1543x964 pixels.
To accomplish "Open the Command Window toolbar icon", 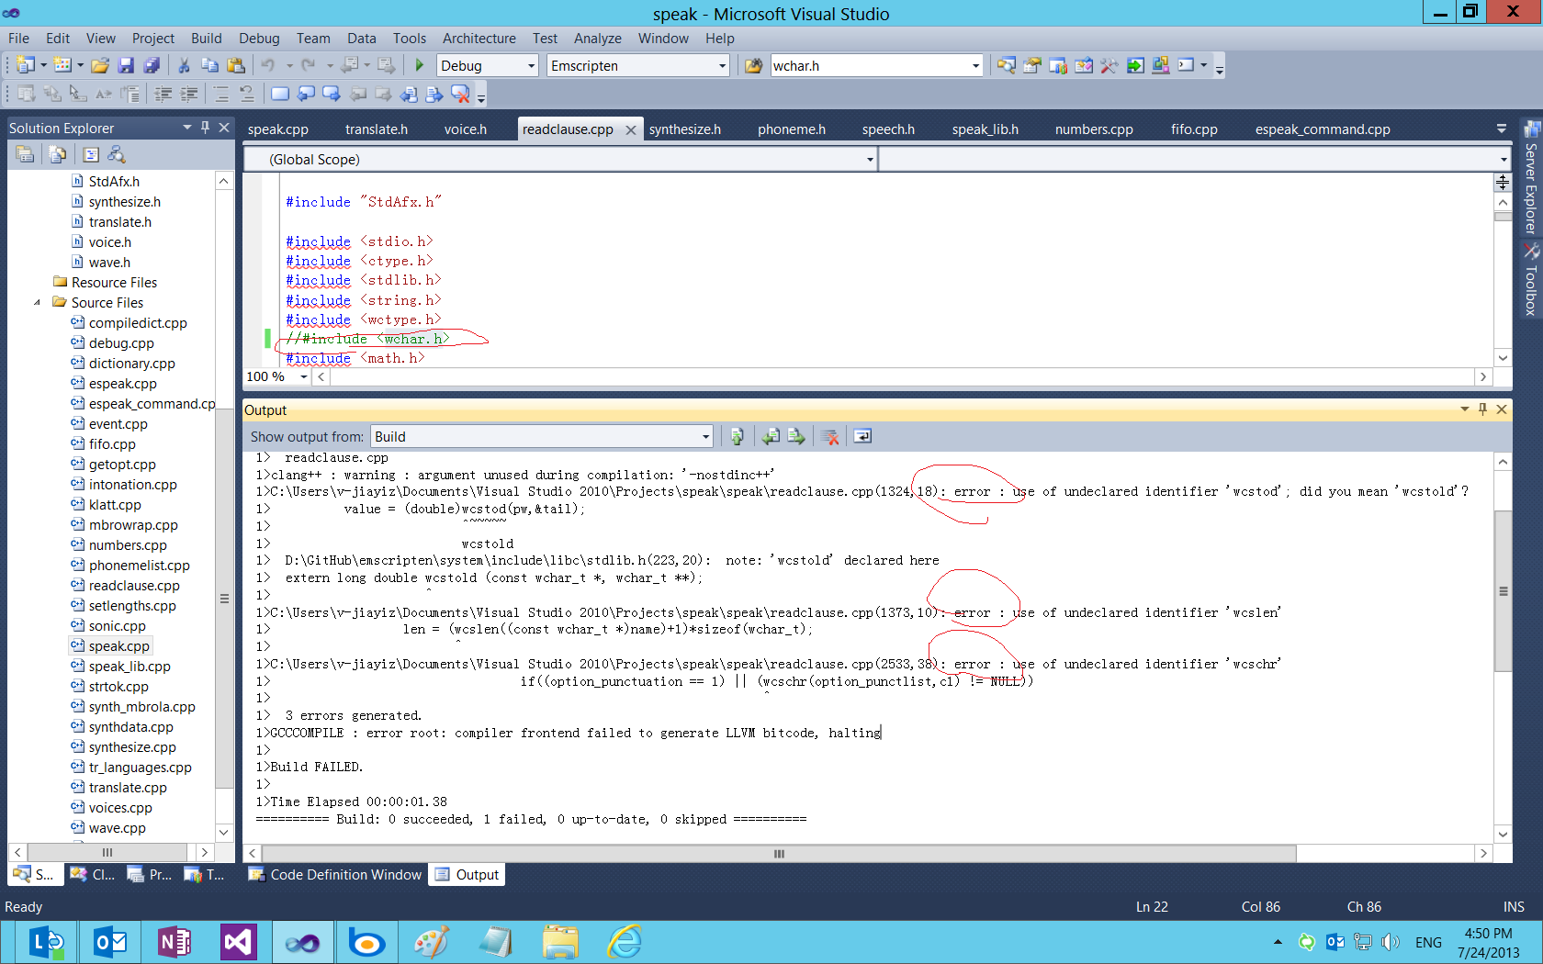I will [x=1187, y=65].
